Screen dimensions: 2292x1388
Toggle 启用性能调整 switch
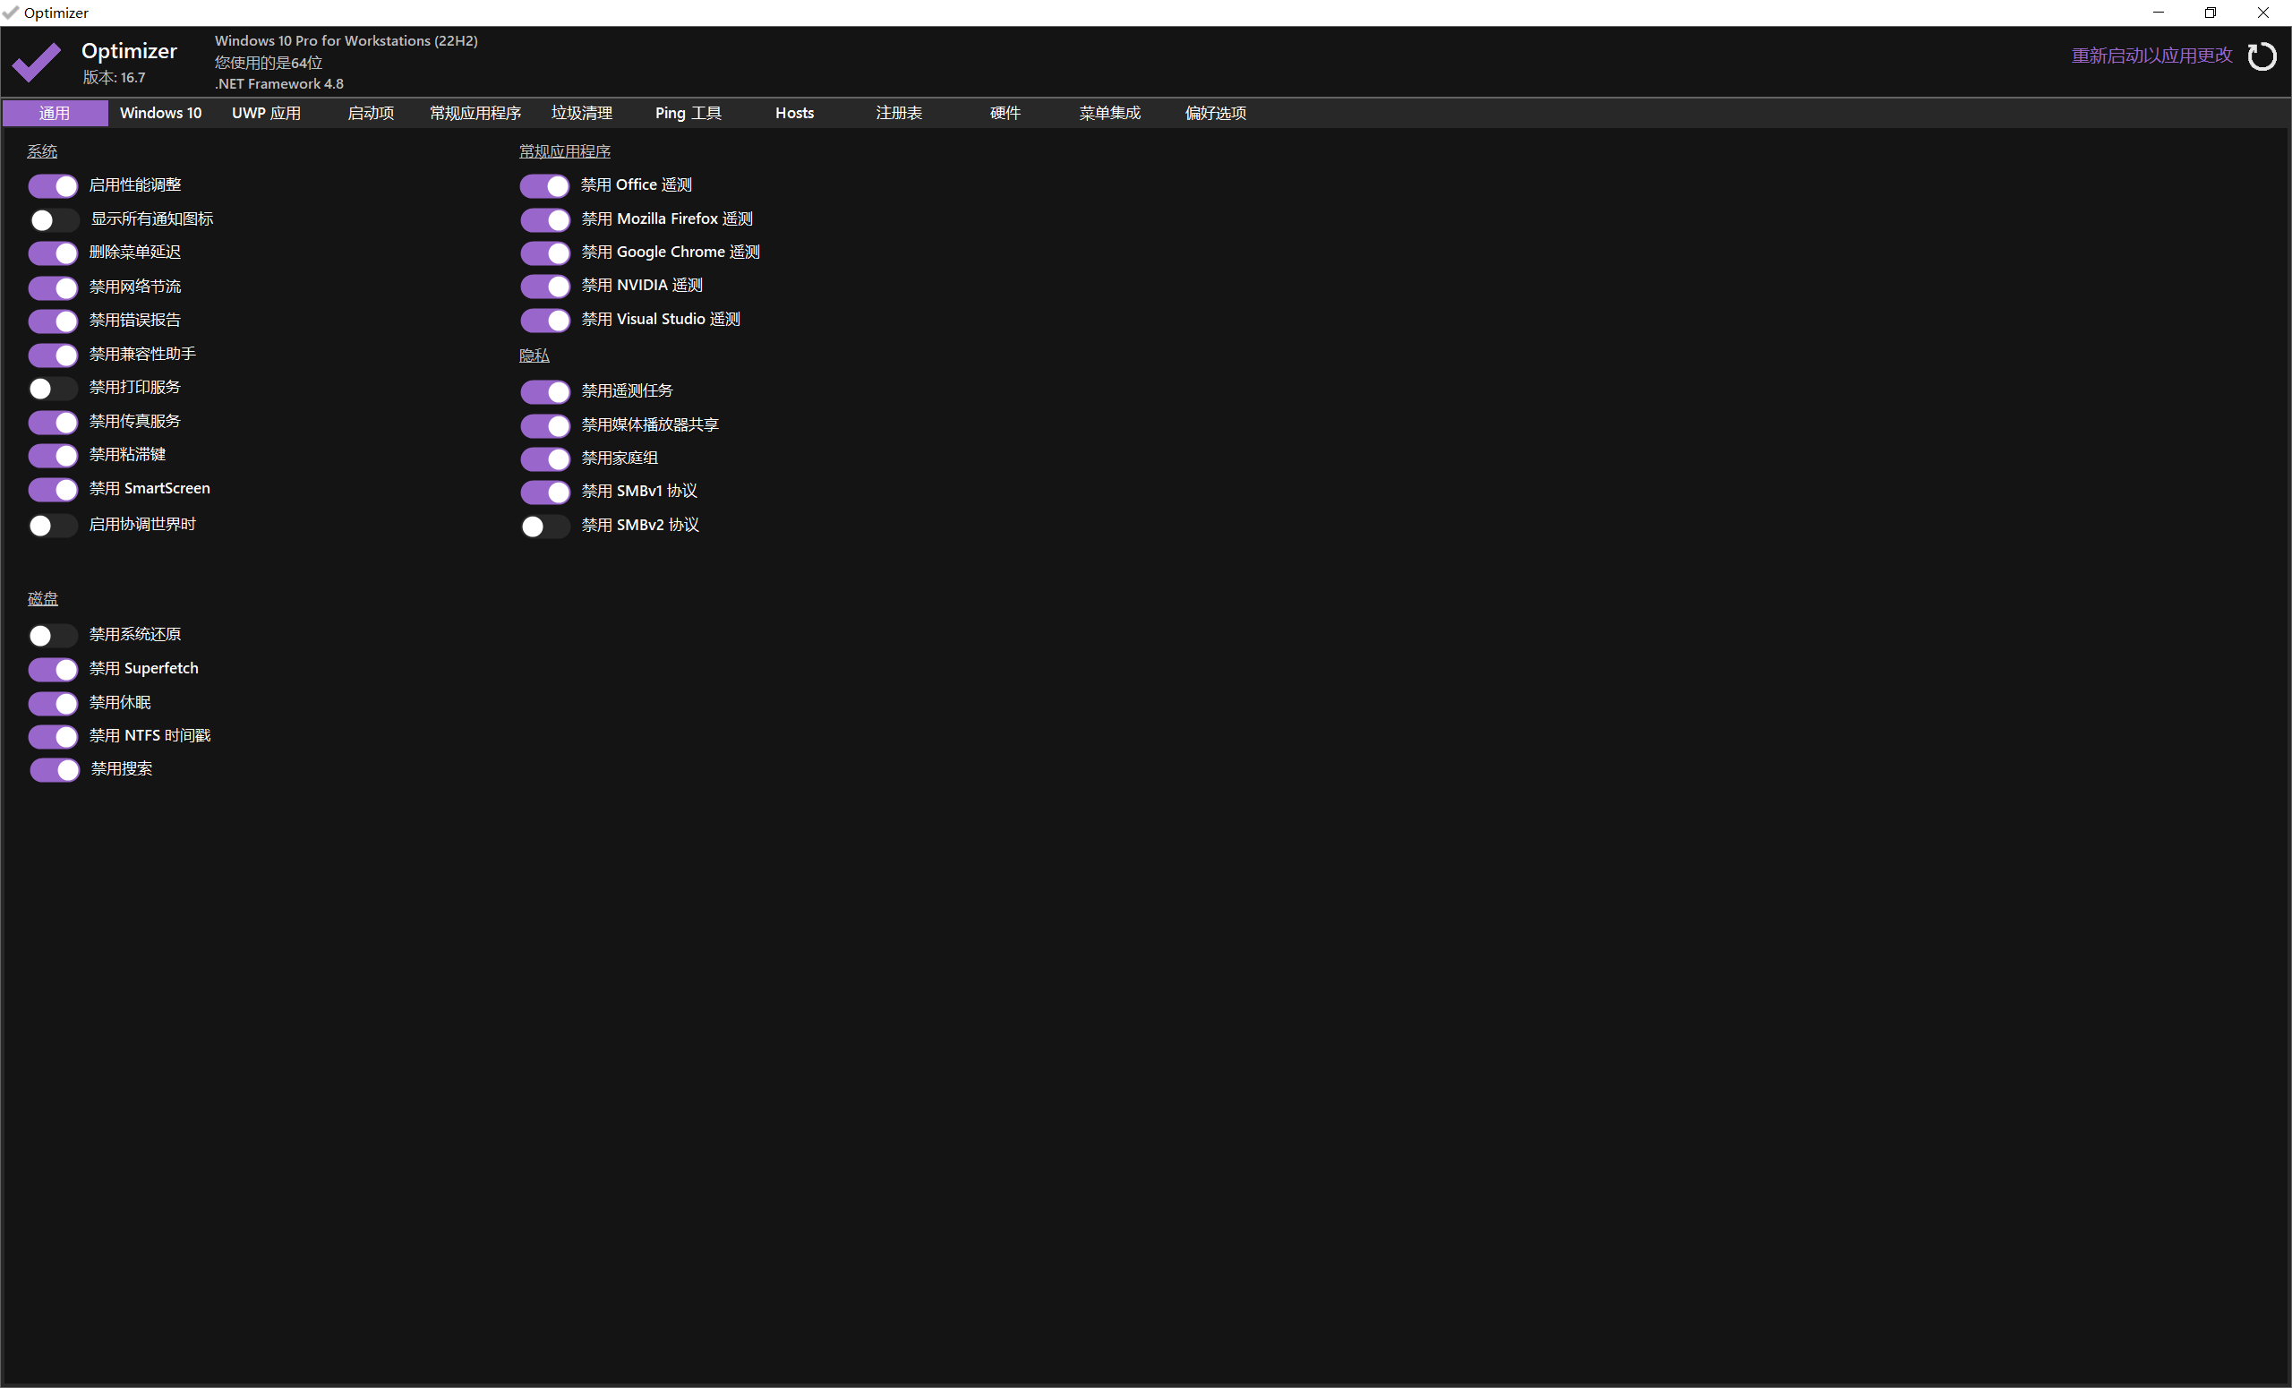click(x=53, y=186)
